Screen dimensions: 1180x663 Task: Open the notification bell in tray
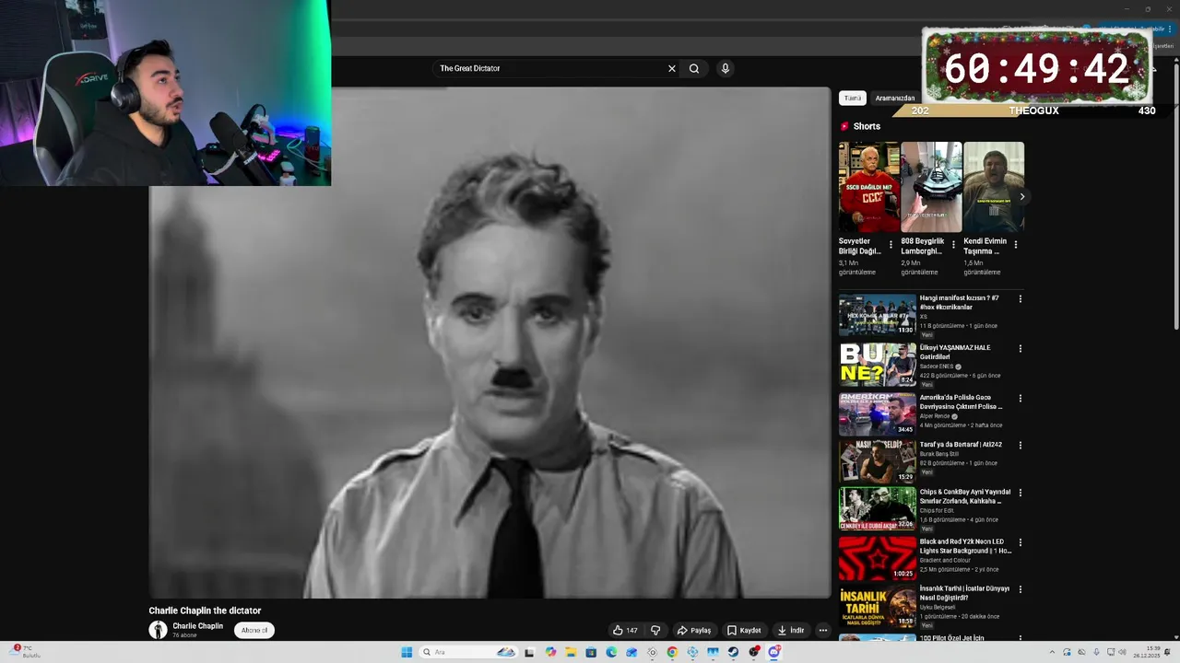[x=1167, y=652]
